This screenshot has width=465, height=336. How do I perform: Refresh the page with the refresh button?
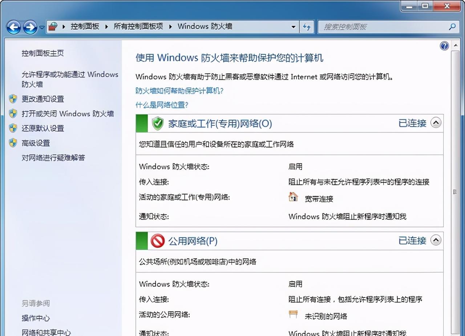click(307, 27)
